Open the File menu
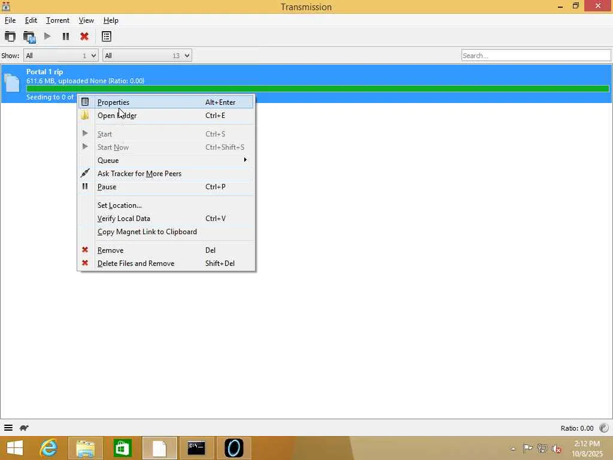Image resolution: width=613 pixels, height=460 pixels. tap(10, 20)
